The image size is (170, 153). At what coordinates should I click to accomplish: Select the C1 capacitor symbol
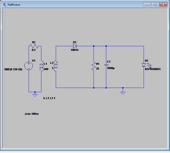pos(106,65)
